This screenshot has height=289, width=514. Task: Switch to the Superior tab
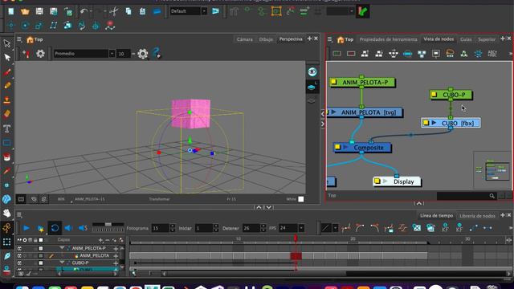point(487,39)
